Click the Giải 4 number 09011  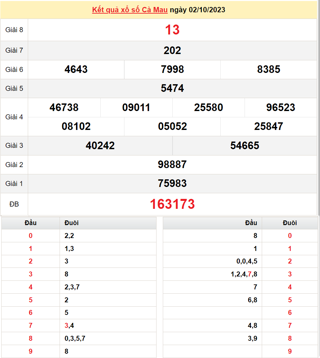tap(136, 107)
